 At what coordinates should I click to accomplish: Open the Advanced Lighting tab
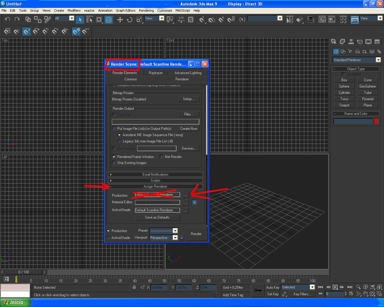click(x=188, y=73)
